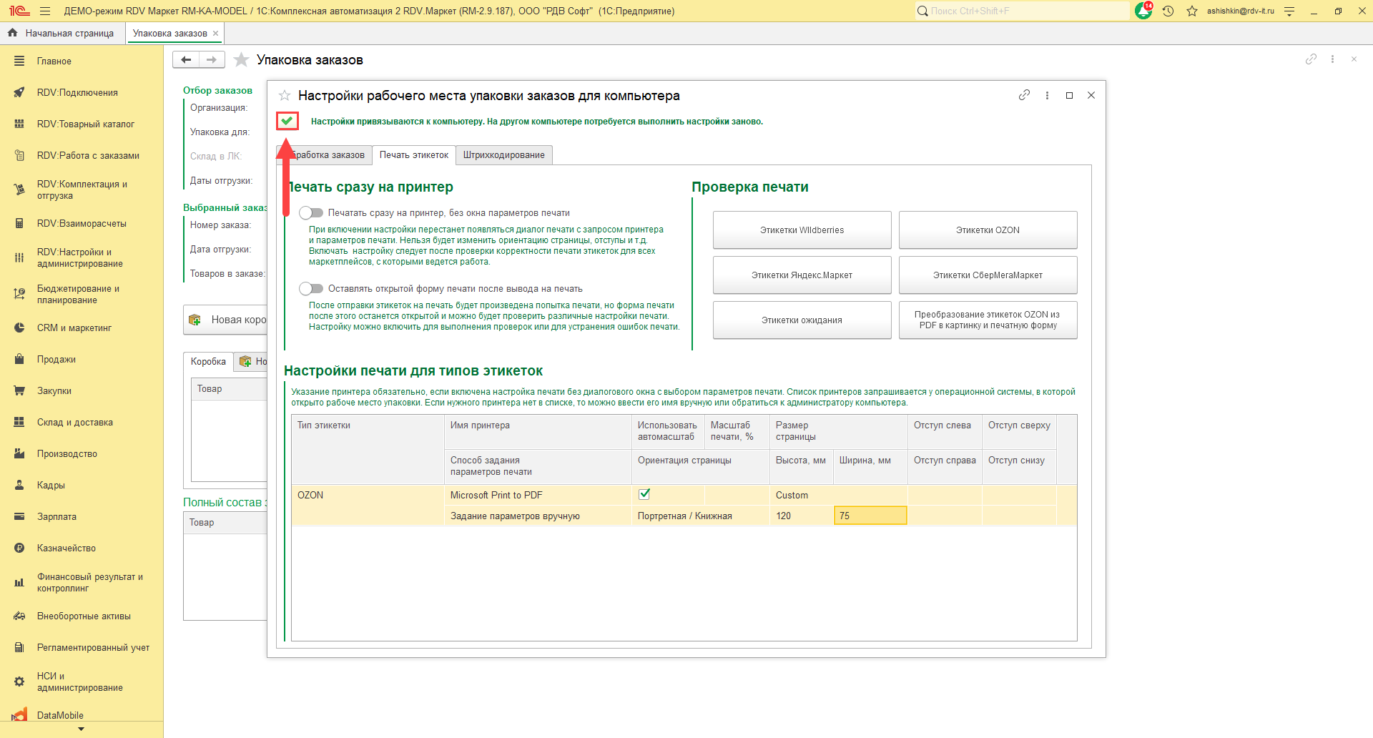1373x738 pixels.
Task: Click width field with value 75
Action: click(x=870, y=516)
